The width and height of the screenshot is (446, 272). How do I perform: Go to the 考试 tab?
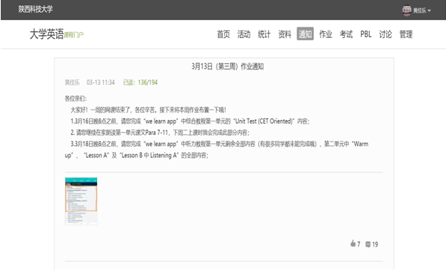[x=346, y=34]
